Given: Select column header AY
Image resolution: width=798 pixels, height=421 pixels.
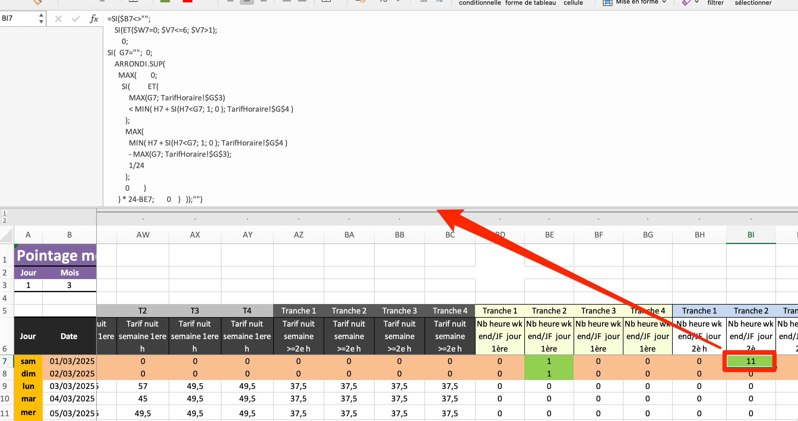Looking at the screenshot, I should 247,235.
